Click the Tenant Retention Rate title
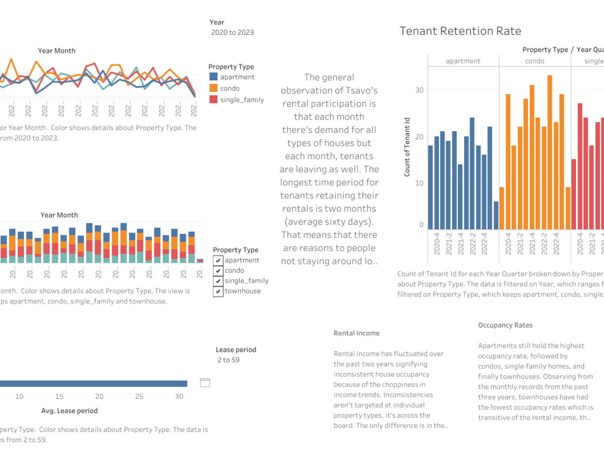604x453 pixels. pos(460,31)
